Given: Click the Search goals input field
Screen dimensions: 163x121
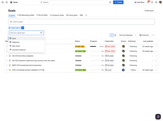Looking at the screenshot, I should click(81, 22).
